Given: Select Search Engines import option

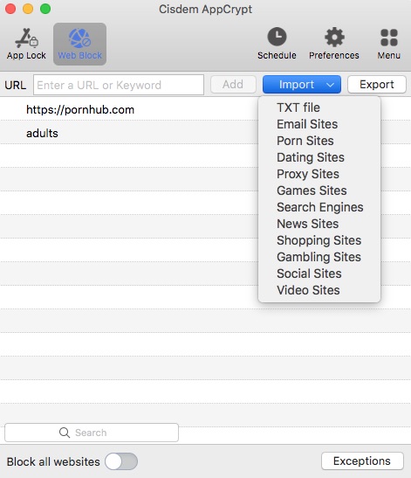Looking at the screenshot, I should coord(320,207).
